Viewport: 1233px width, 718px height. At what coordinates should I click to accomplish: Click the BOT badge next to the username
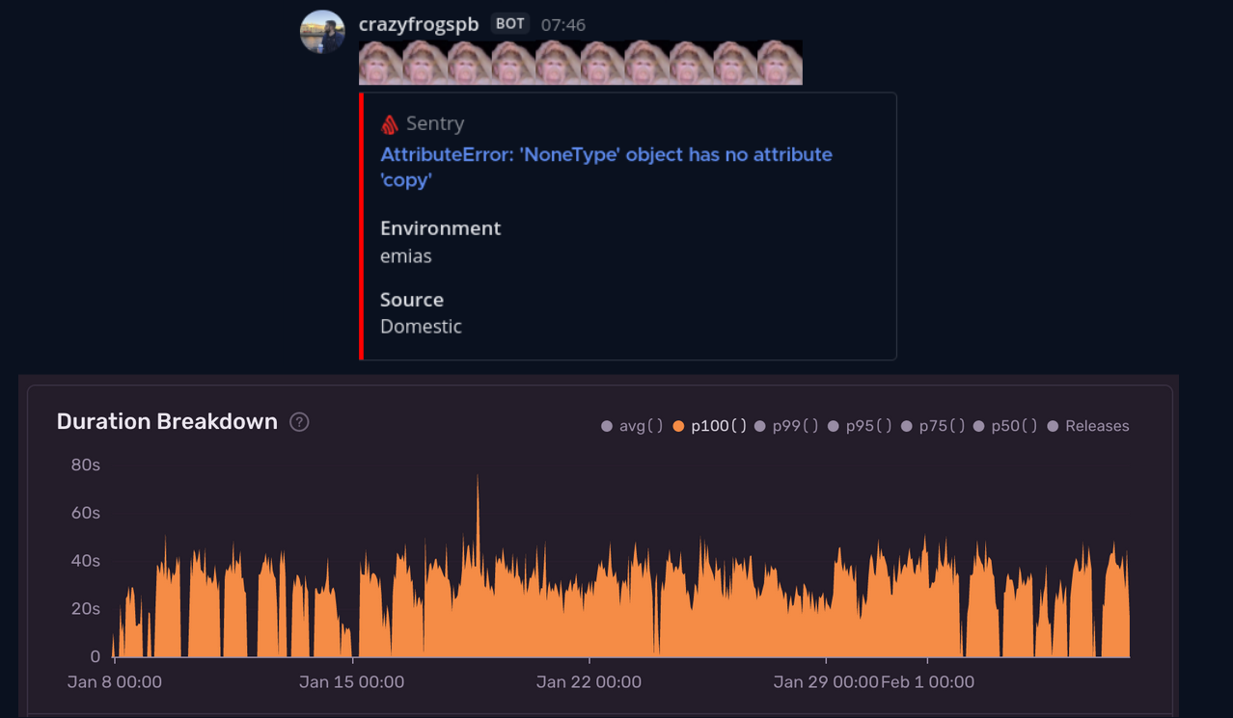509,24
